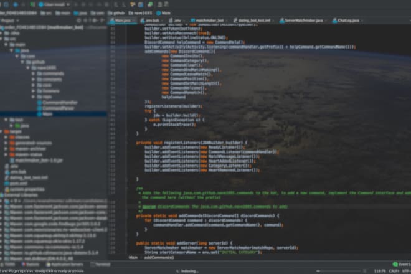
Task: Select the Main class in project tree
Action: pyautogui.click(x=45, y=114)
